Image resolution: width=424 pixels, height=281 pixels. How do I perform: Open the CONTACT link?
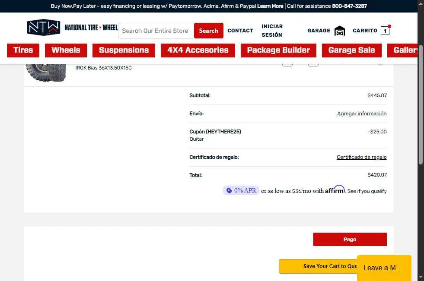click(240, 31)
